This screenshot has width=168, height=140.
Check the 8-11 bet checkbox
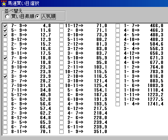(5, 132)
